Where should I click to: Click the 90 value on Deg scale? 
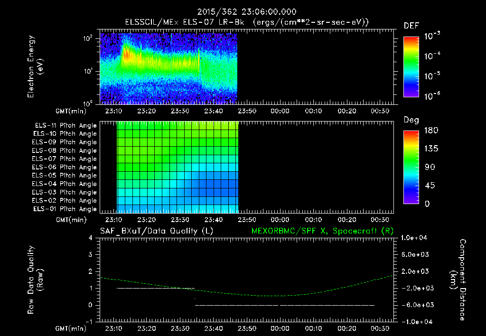(x=430, y=168)
